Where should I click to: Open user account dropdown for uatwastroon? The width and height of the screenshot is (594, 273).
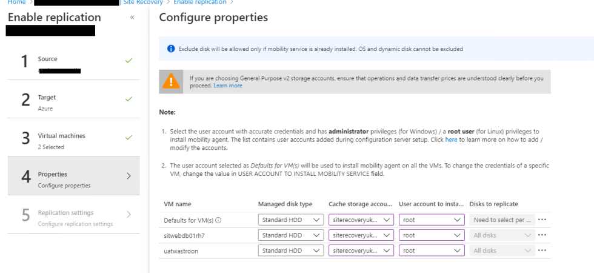click(x=432, y=251)
